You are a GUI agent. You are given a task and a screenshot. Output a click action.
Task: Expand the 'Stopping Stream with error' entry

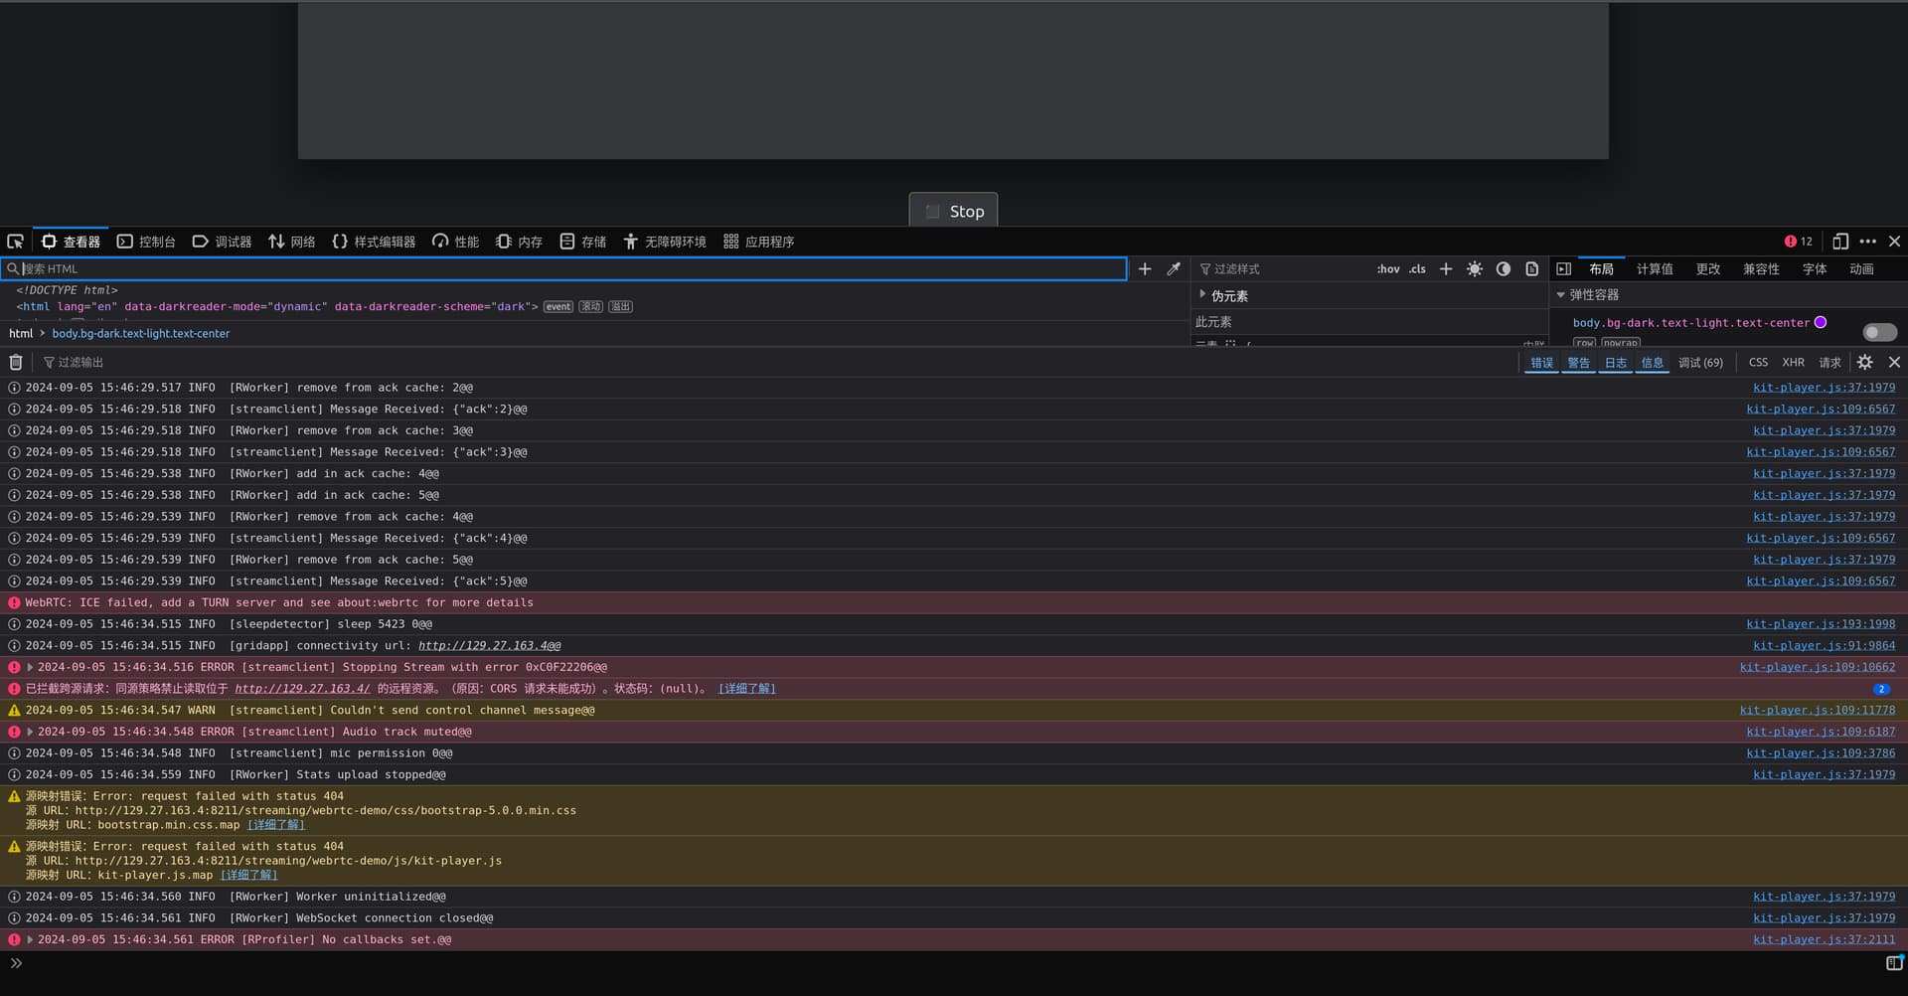[x=30, y=667]
